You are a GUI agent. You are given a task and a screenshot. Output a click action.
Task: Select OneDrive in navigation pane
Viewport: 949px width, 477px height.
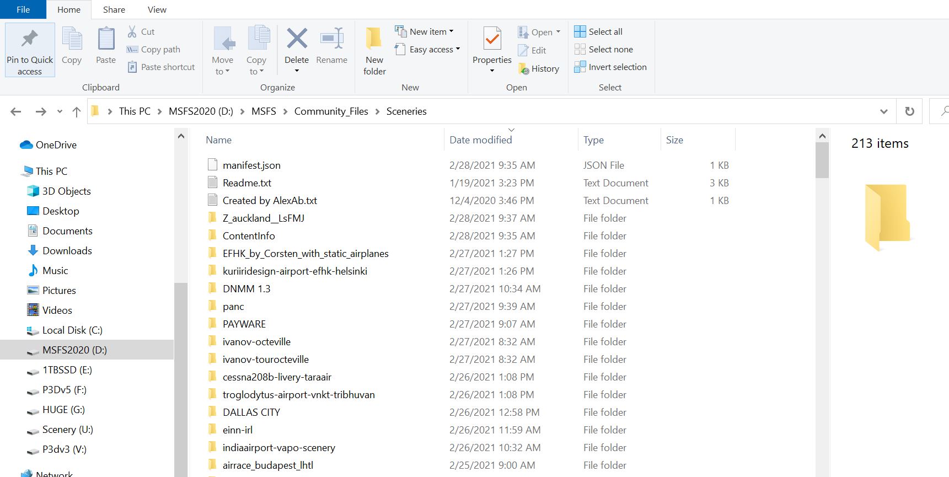coord(49,144)
